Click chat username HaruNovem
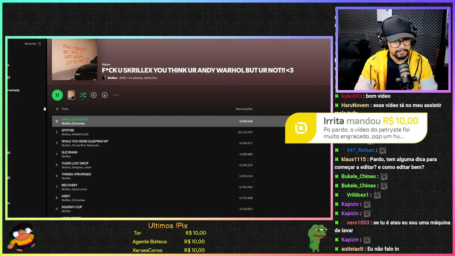Viewport: 455px width, 256px height. coord(356,105)
